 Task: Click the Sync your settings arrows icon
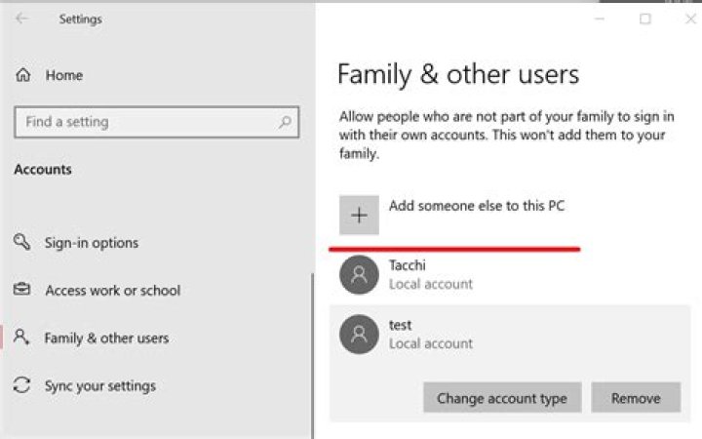pos(21,384)
